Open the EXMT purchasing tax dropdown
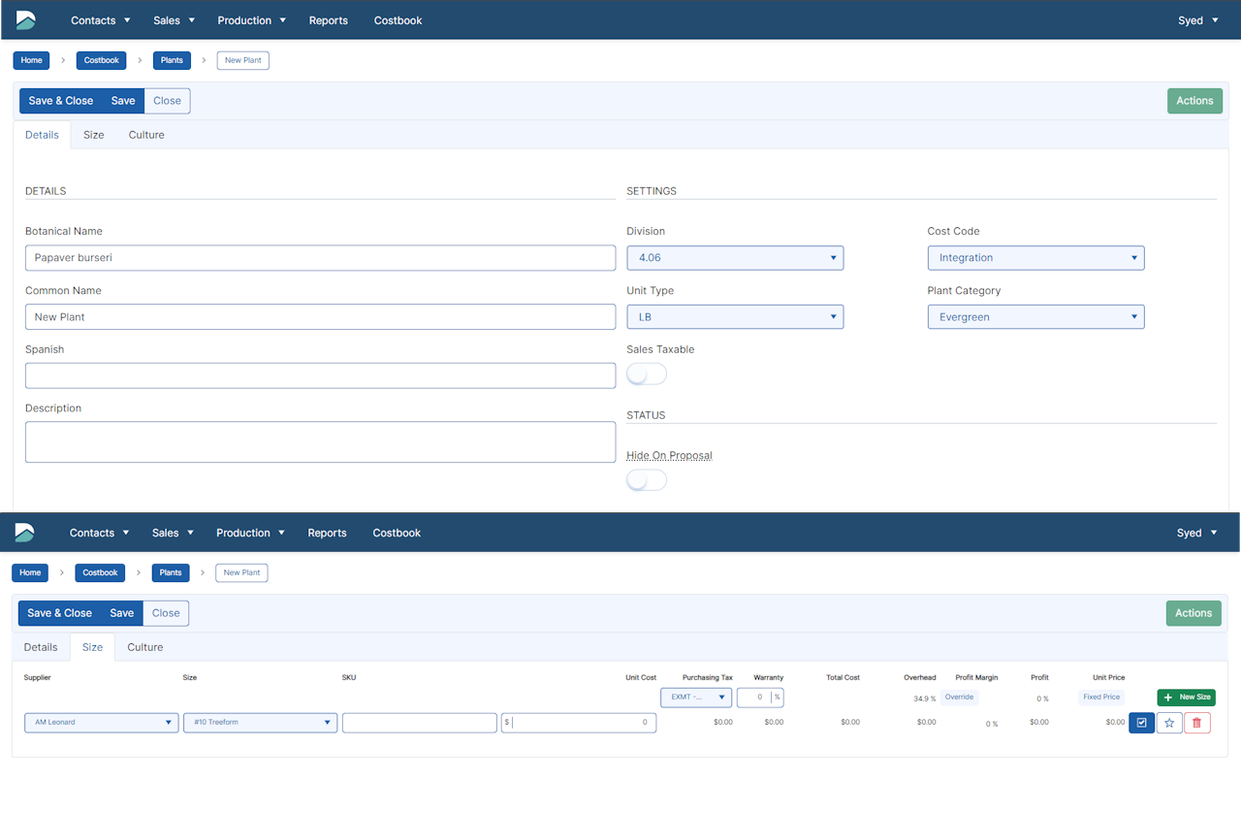Screen dimensions: 1241x813 [x=695, y=697]
